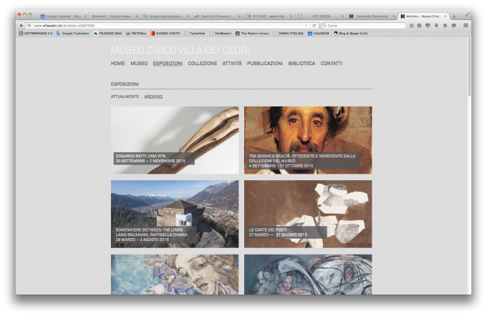Click the MUSEO CIVICO VILLA DEI CEDRI title

click(x=180, y=50)
